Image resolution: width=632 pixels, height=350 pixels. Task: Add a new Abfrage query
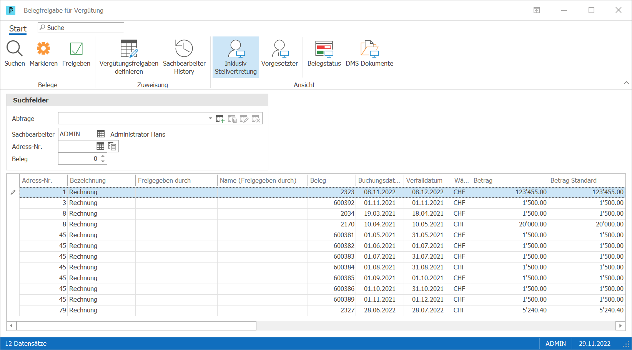click(220, 119)
